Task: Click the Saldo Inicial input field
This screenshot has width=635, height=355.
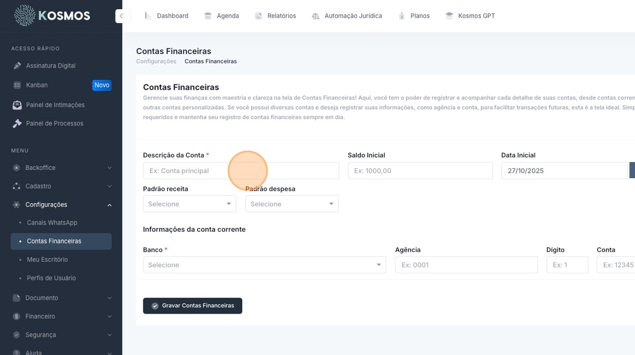Action: [x=420, y=171]
